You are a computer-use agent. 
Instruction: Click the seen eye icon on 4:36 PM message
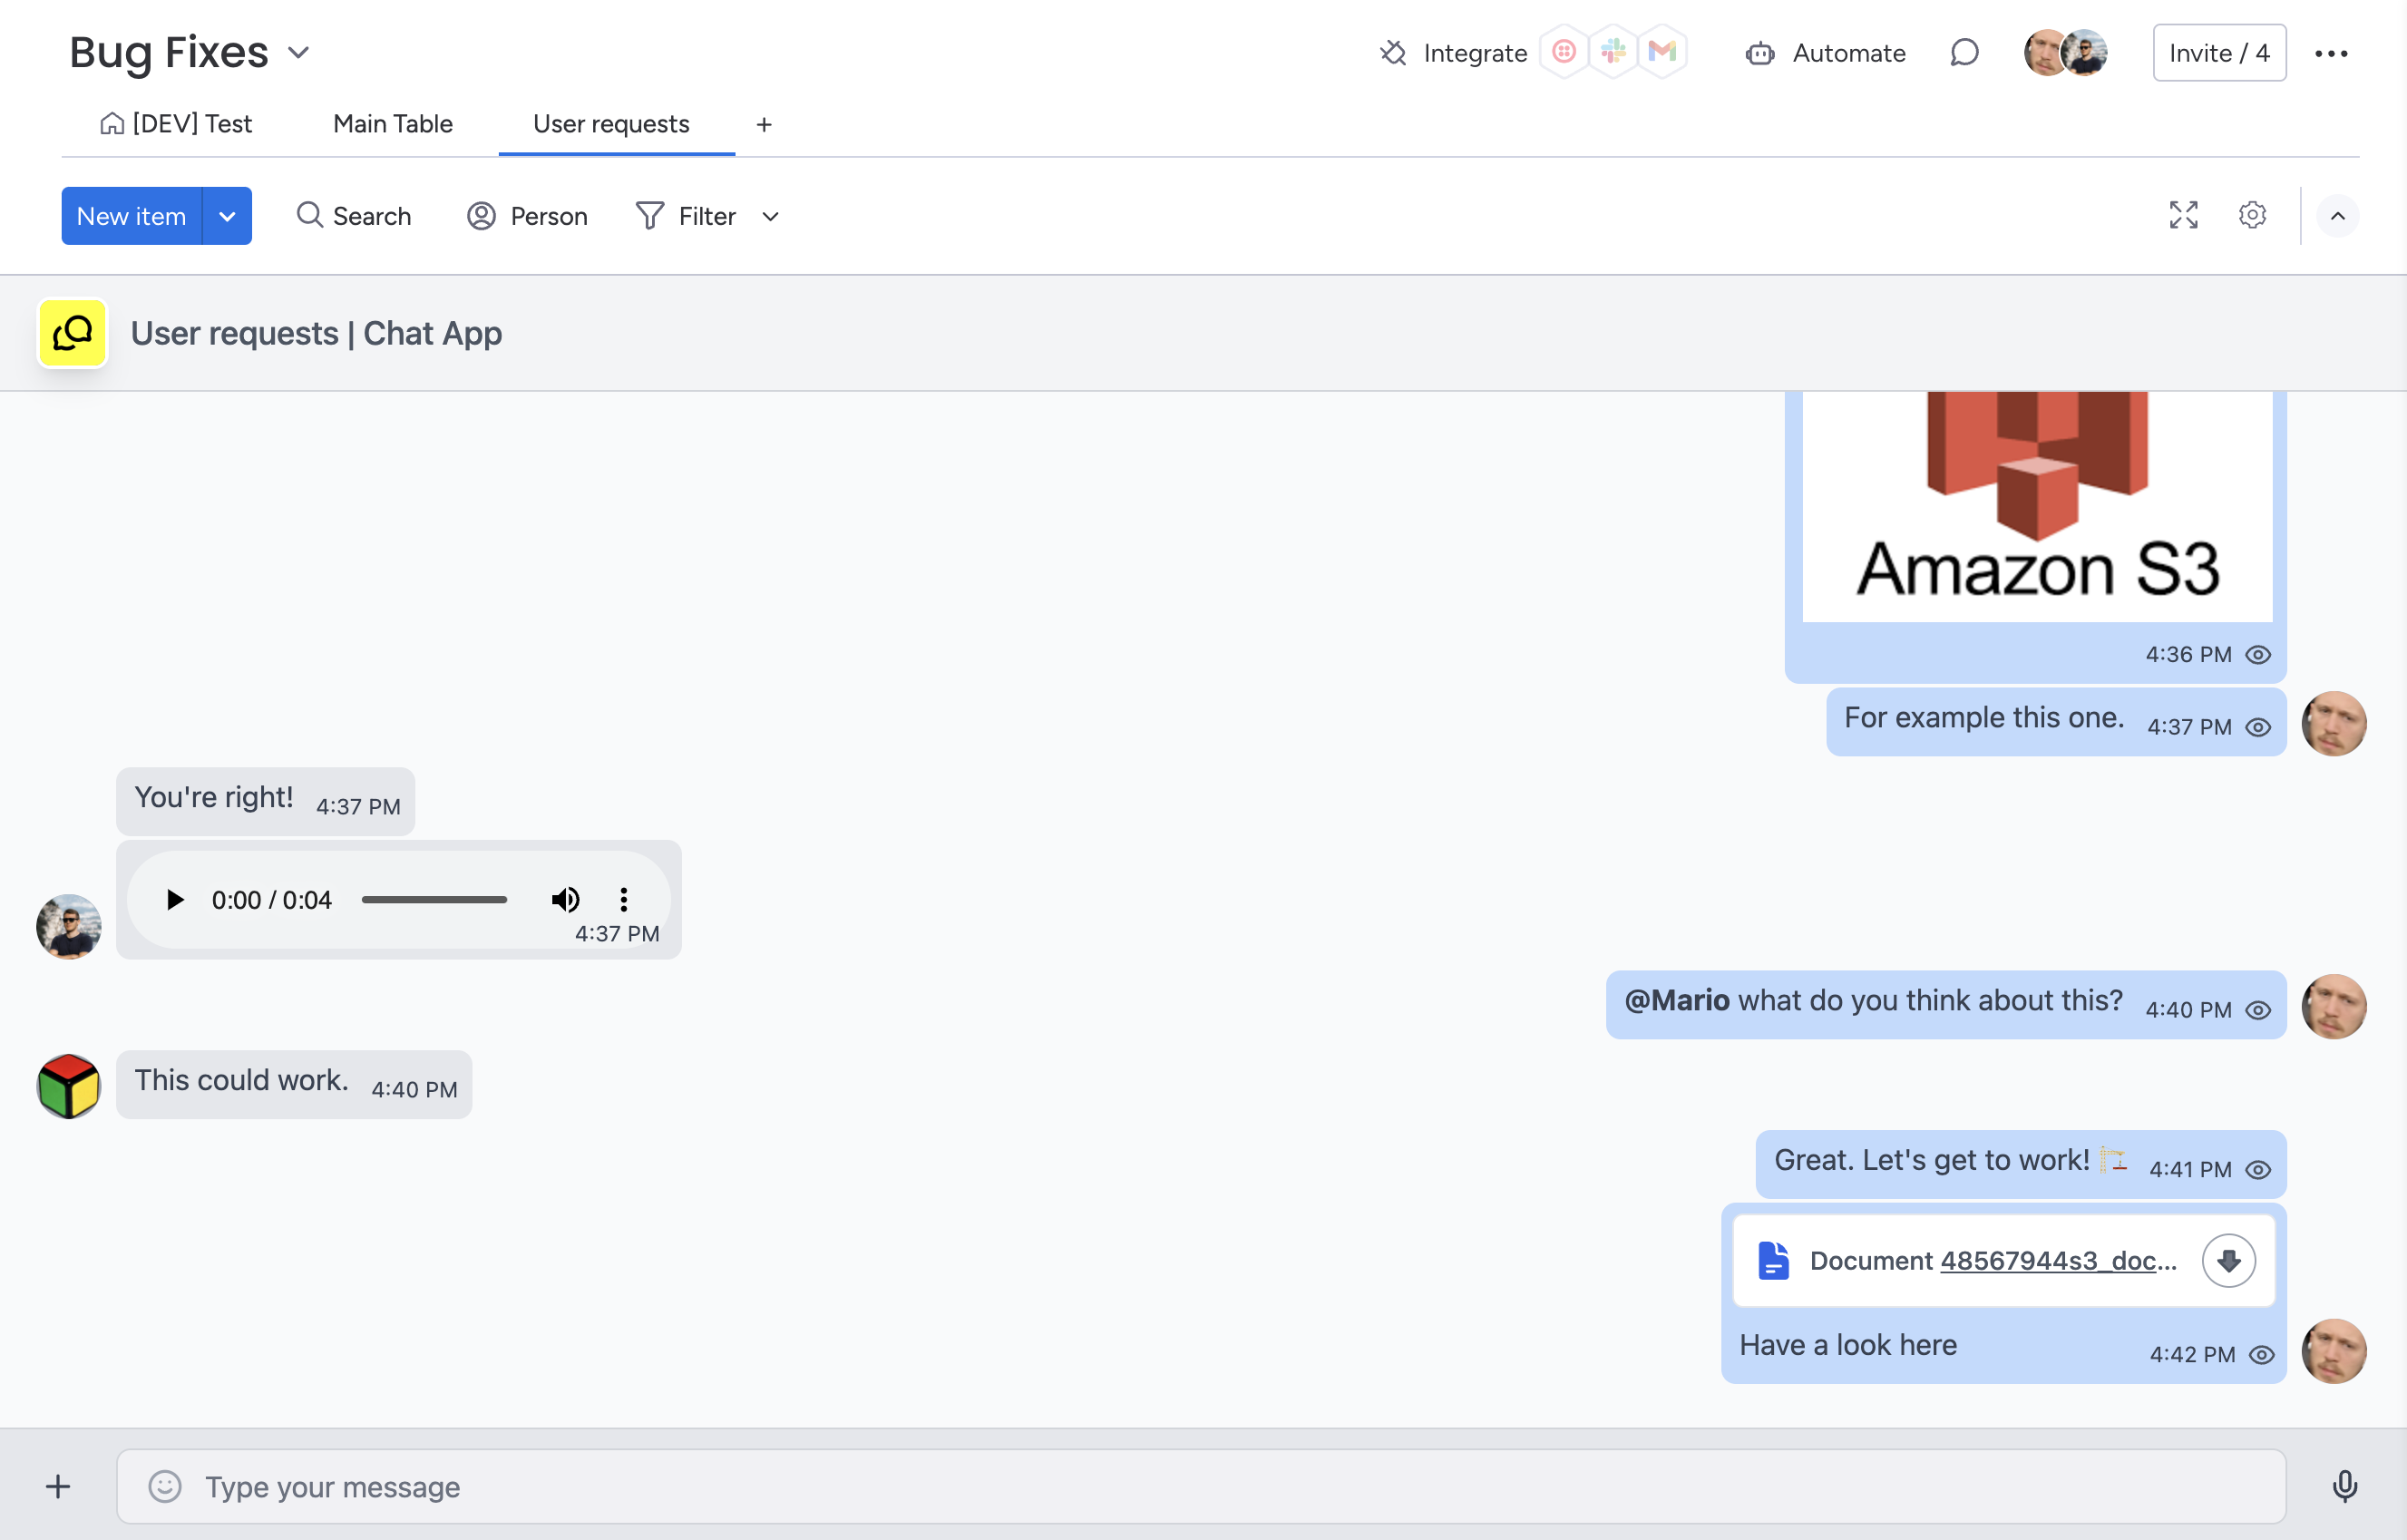[x=2258, y=655]
